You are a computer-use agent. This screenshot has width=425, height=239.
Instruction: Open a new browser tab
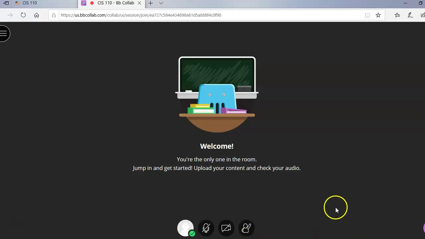pos(151,3)
